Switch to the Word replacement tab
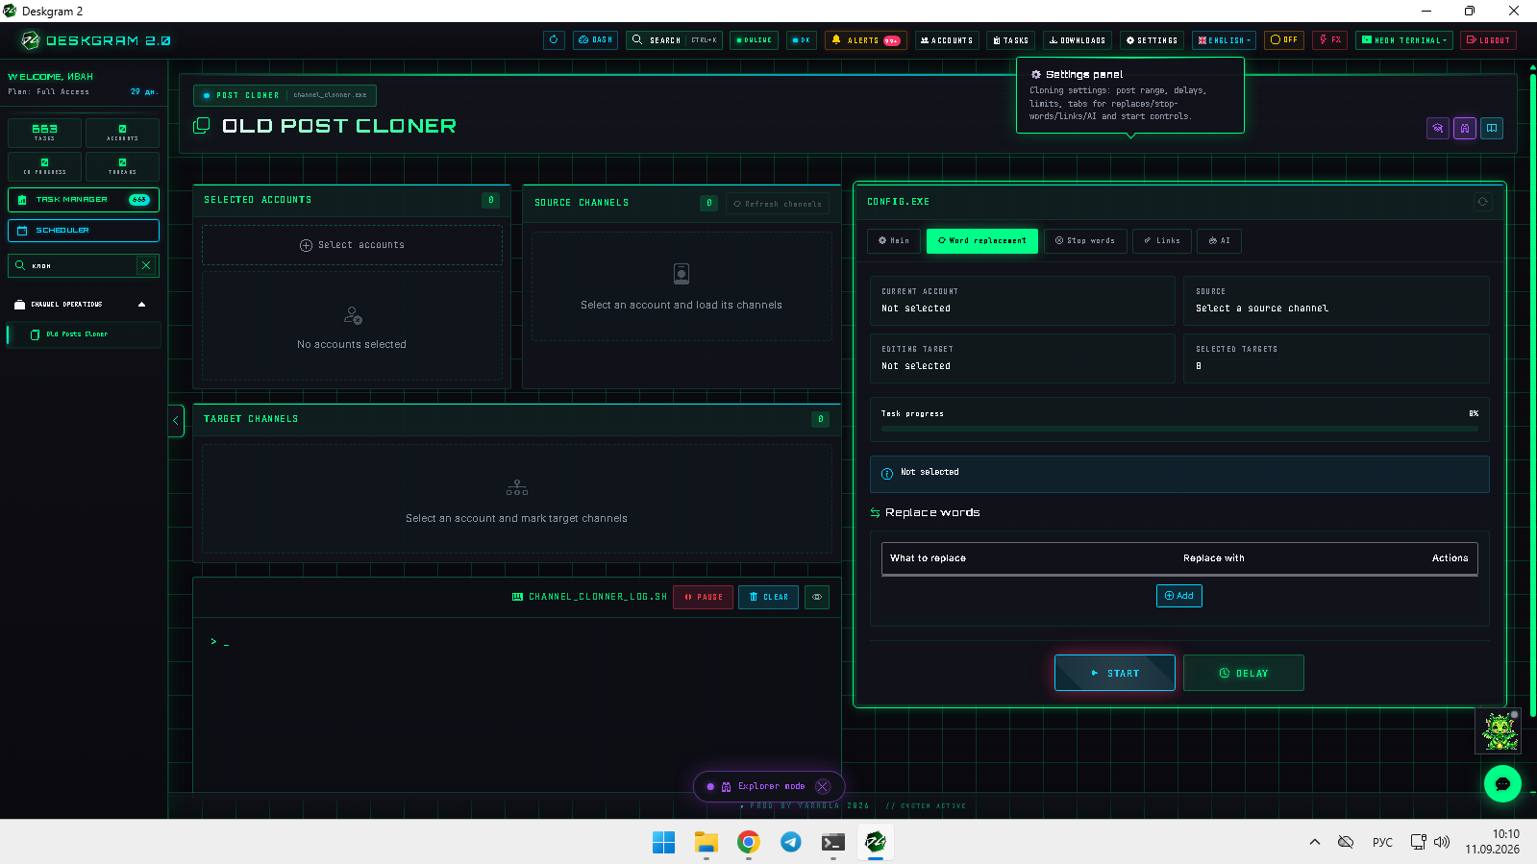The image size is (1537, 864). (982, 241)
